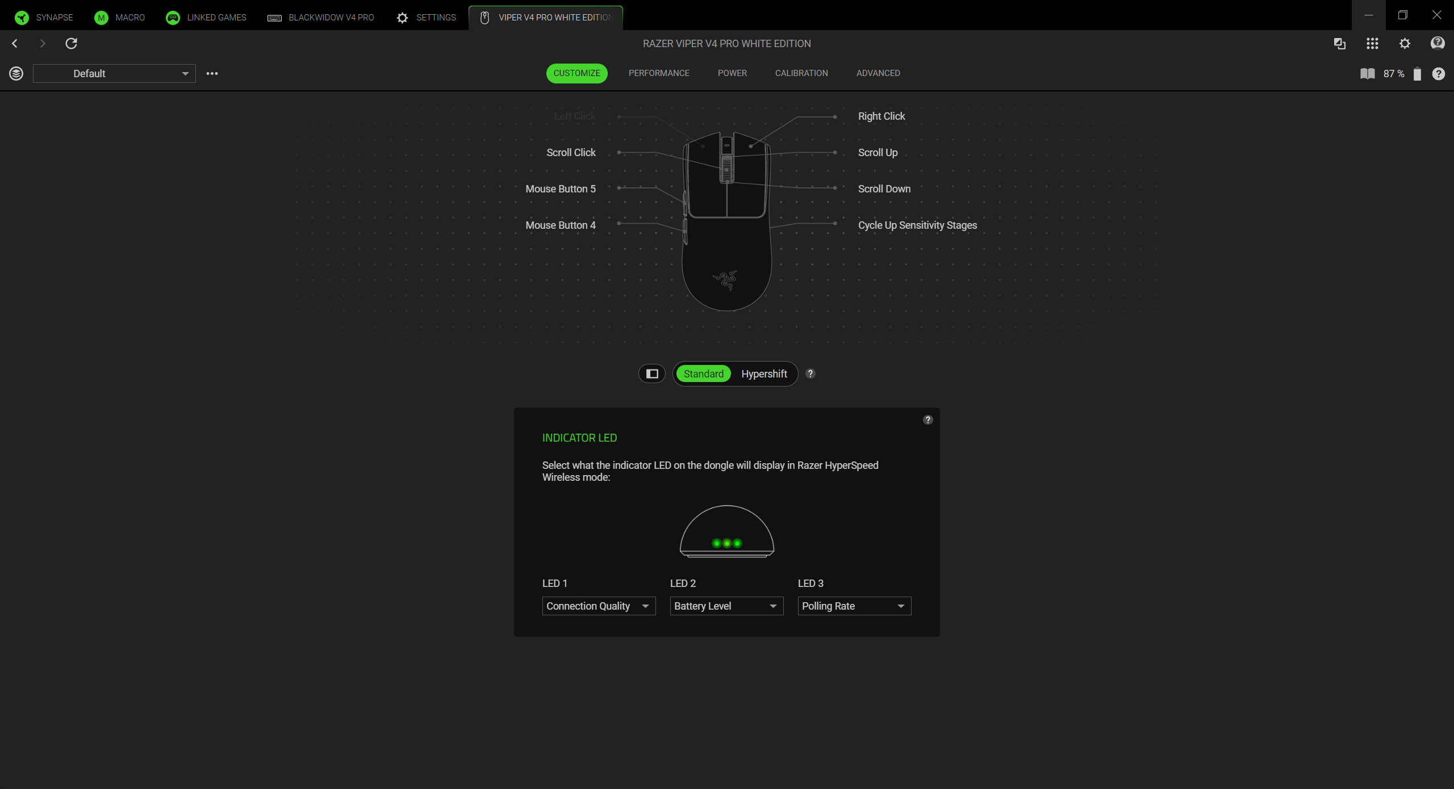The width and height of the screenshot is (1454, 789).
Task: Click the display capture icon in the toolbar
Action: (1339, 43)
